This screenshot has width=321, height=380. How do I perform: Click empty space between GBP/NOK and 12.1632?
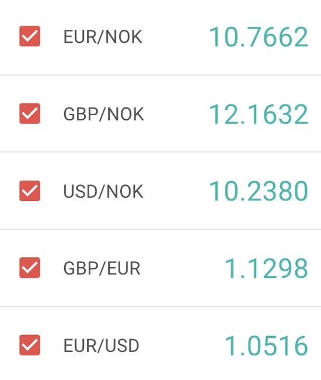click(176, 114)
